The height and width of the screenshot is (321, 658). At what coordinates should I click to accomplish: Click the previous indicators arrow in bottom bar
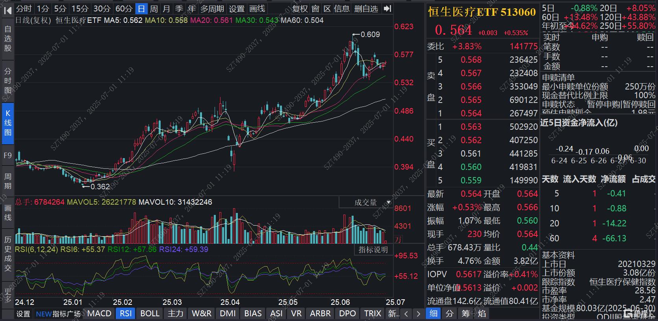point(406,314)
